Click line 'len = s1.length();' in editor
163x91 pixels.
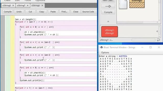(25, 19)
